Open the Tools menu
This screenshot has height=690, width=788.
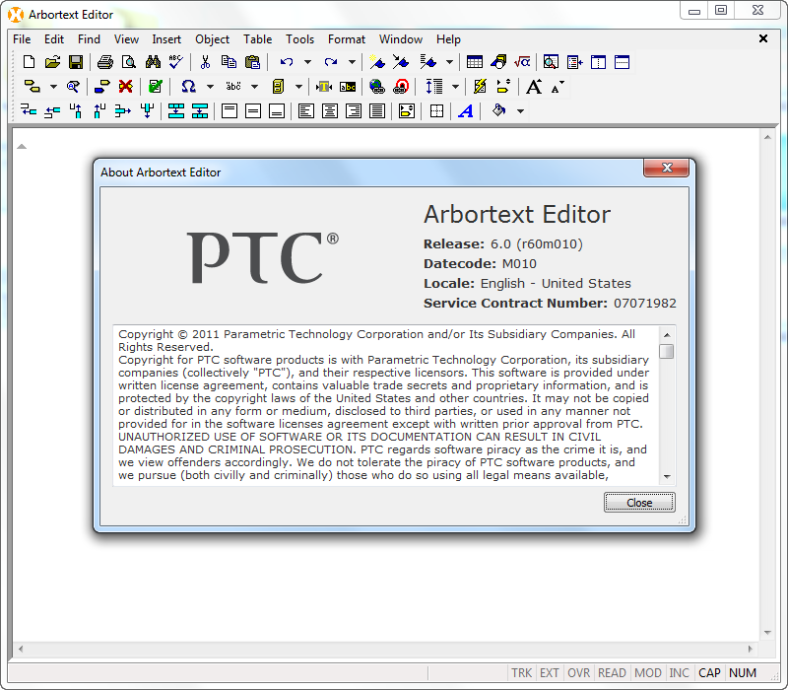(299, 39)
